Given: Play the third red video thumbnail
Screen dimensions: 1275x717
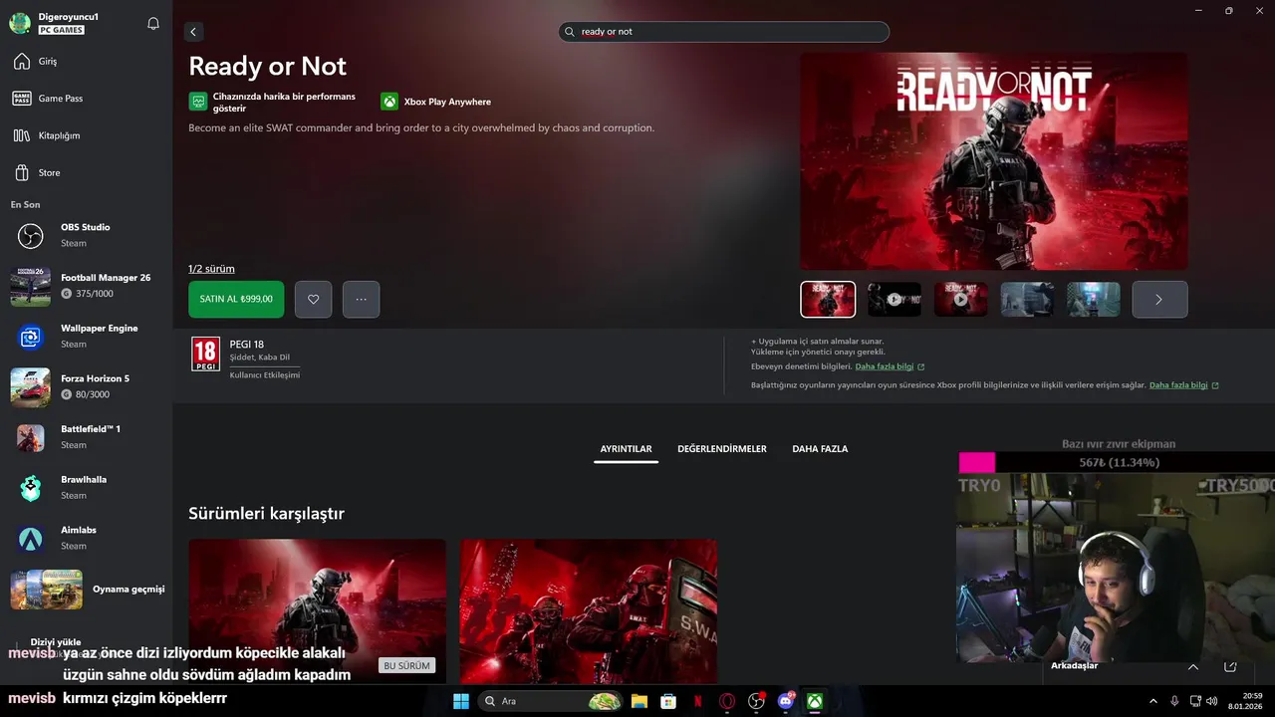Looking at the screenshot, I should [x=960, y=299].
